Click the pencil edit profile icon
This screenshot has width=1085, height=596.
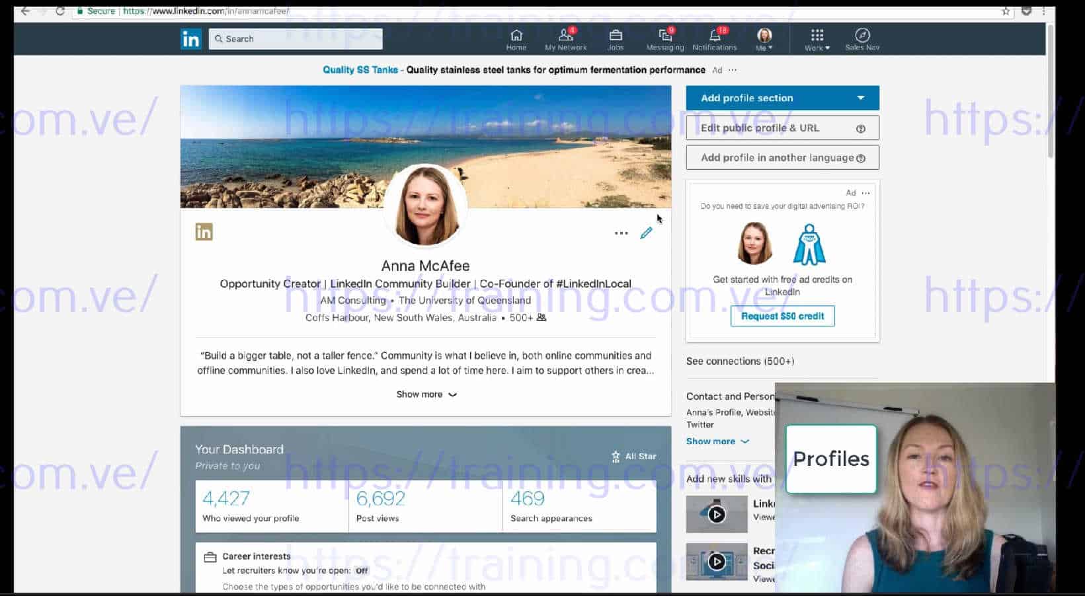[646, 233]
